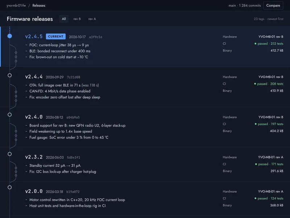This screenshot has height=218, width=290.
Task: Click binary size 412.7 kB
Action: tap(277, 51)
